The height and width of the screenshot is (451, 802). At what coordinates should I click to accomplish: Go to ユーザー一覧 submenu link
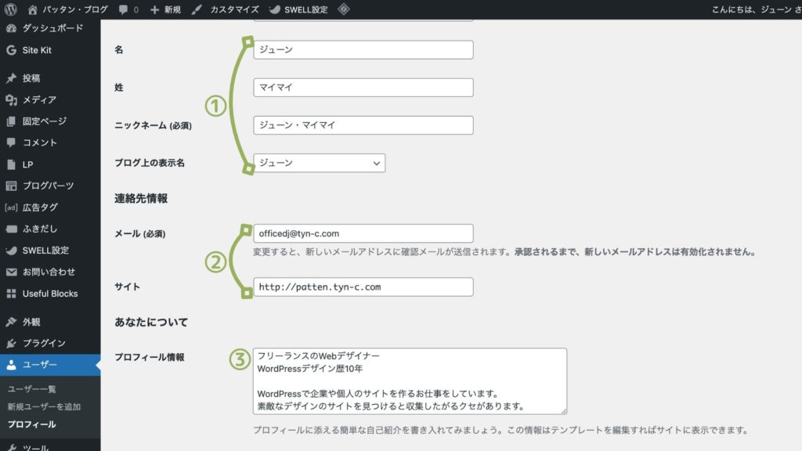pyautogui.click(x=31, y=389)
